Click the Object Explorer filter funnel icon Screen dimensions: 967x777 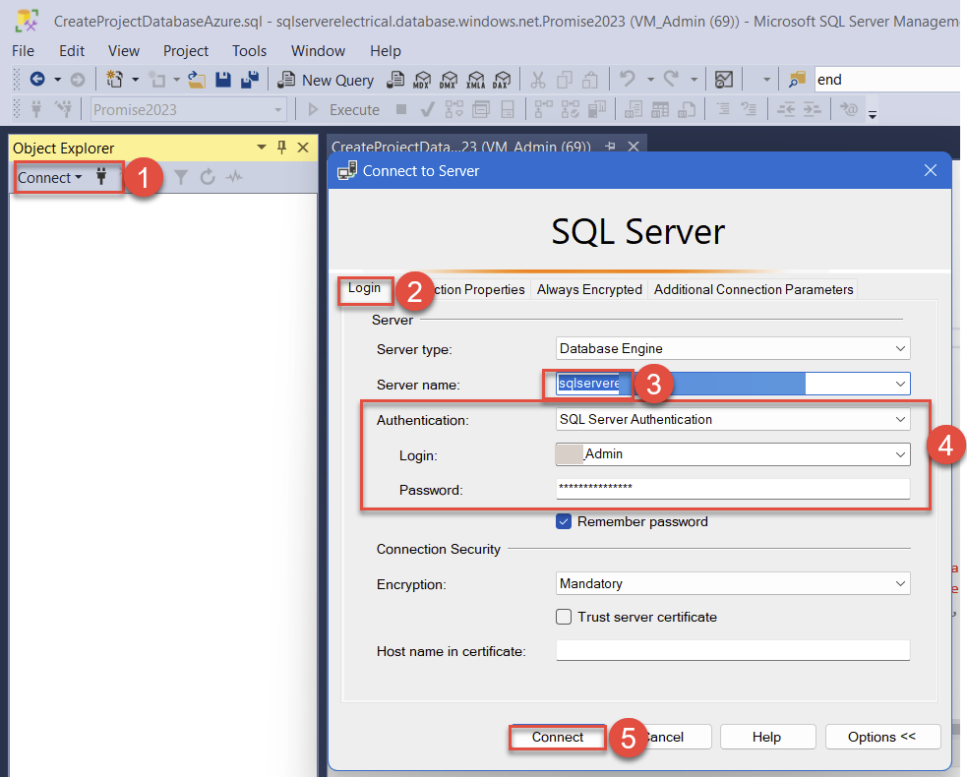181,178
